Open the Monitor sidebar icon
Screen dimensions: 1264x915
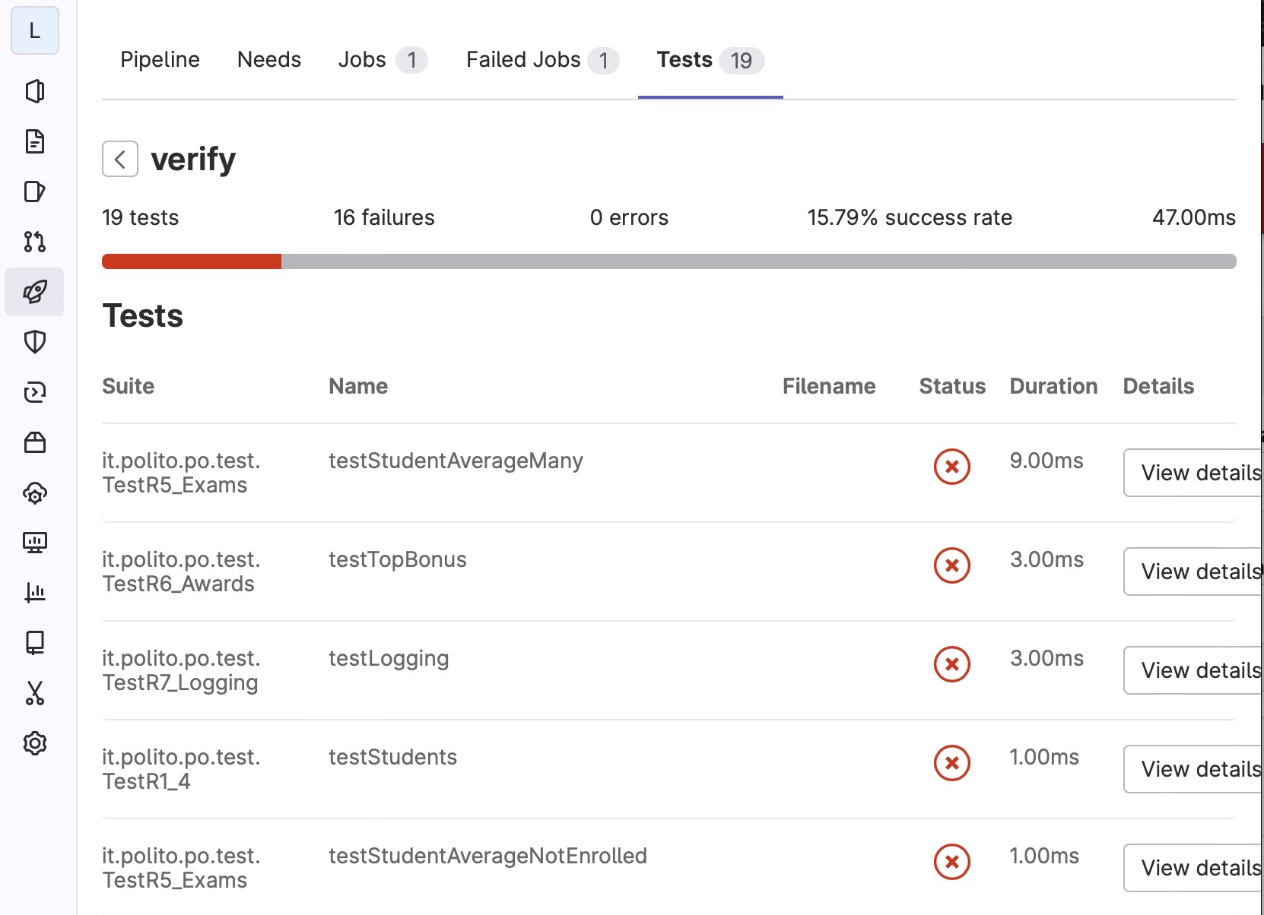tap(34, 542)
